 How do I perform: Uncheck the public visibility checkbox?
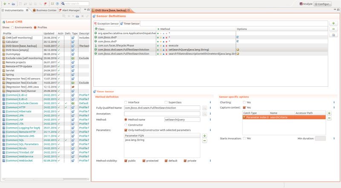pyautogui.click(x=126, y=161)
